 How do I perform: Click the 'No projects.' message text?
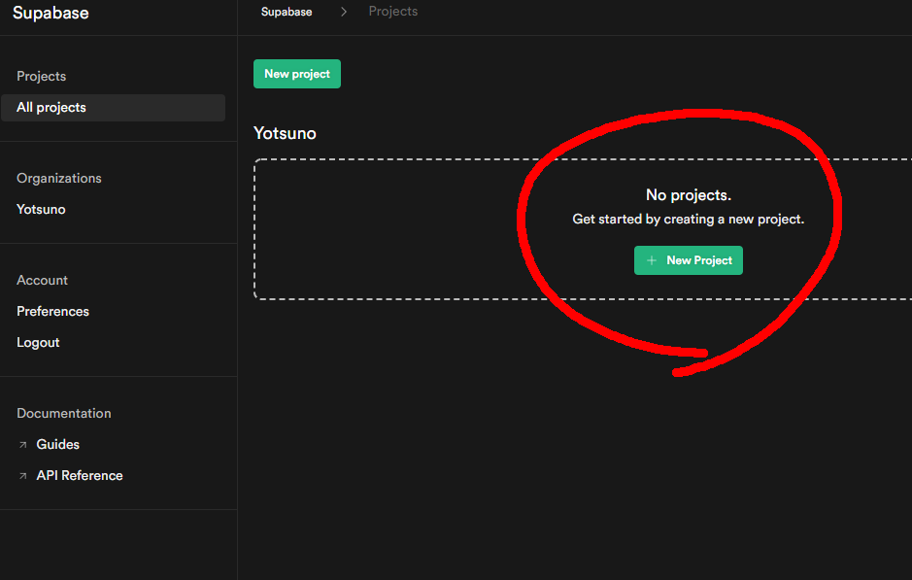tap(689, 195)
